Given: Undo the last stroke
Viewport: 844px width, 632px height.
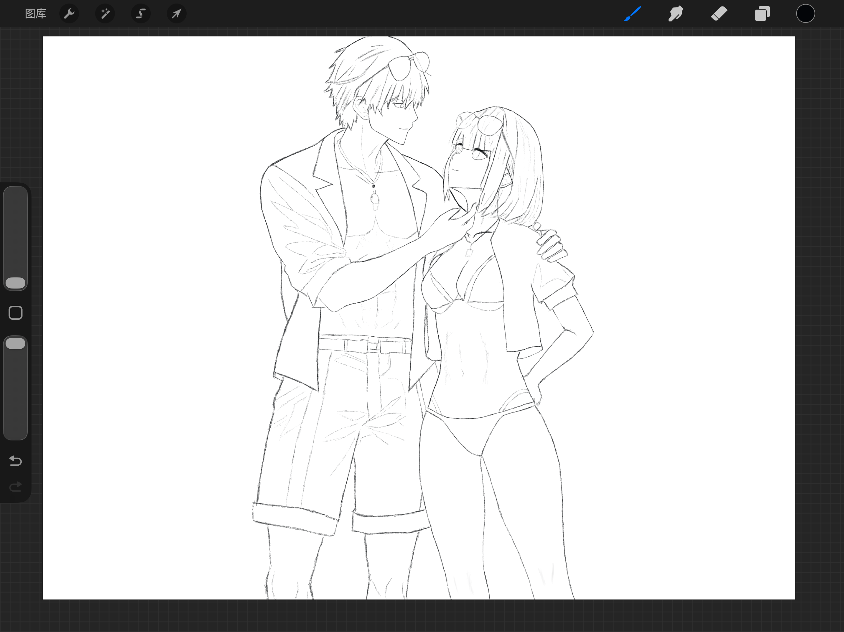Looking at the screenshot, I should click(x=16, y=461).
